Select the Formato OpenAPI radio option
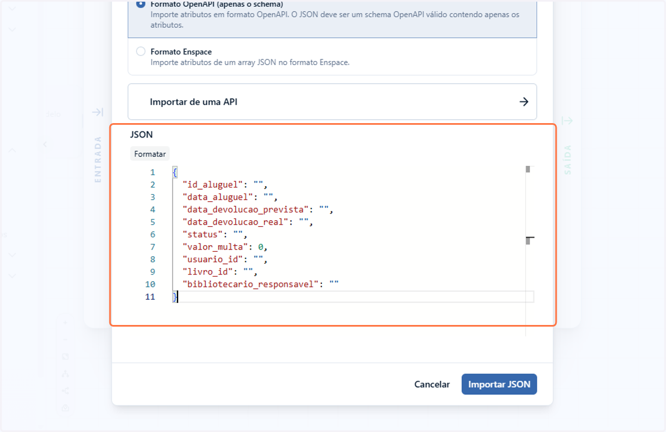 (140, 4)
